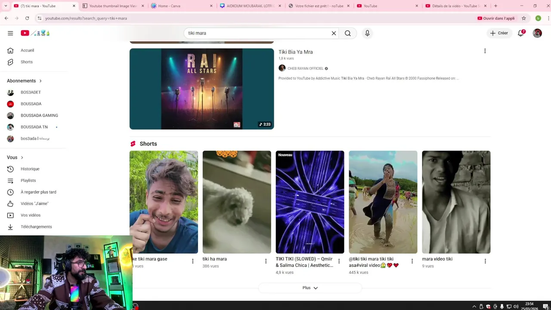
Task: Play the tiki mara gase short
Action: pyautogui.click(x=164, y=202)
